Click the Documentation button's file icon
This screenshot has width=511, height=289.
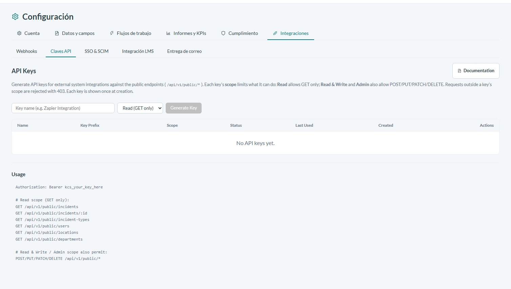(x=459, y=71)
